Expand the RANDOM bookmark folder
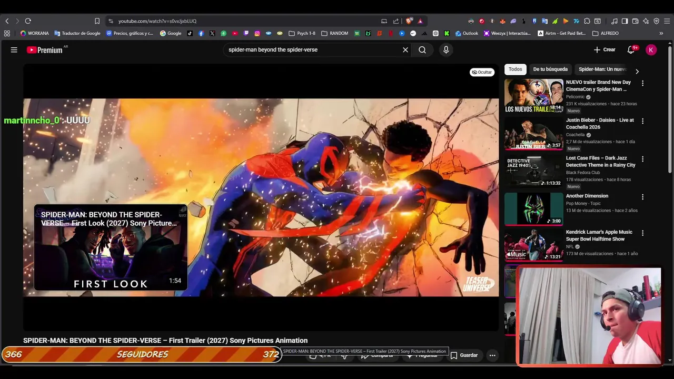The height and width of the screenshot is (379, 674). click(334, 33)
